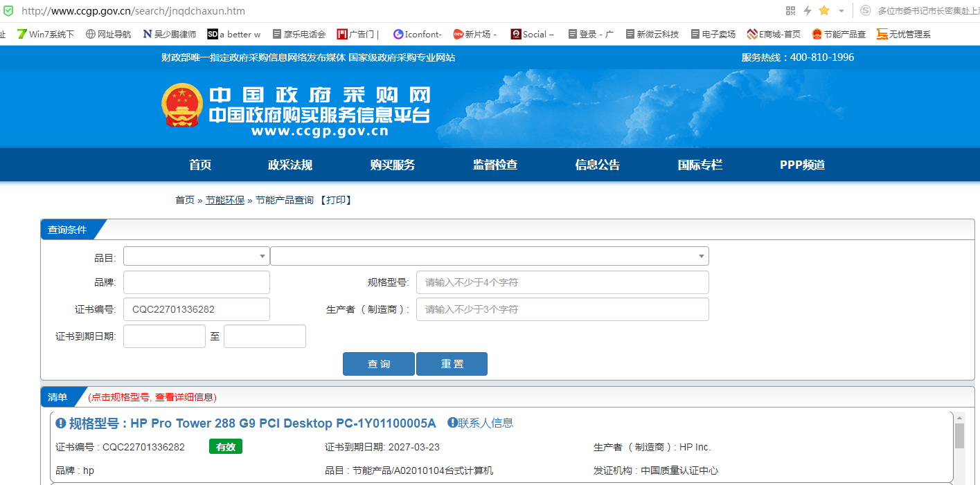Open the E商城-首页 bookmark
This screenshot has height=485, width=980.
774,34
